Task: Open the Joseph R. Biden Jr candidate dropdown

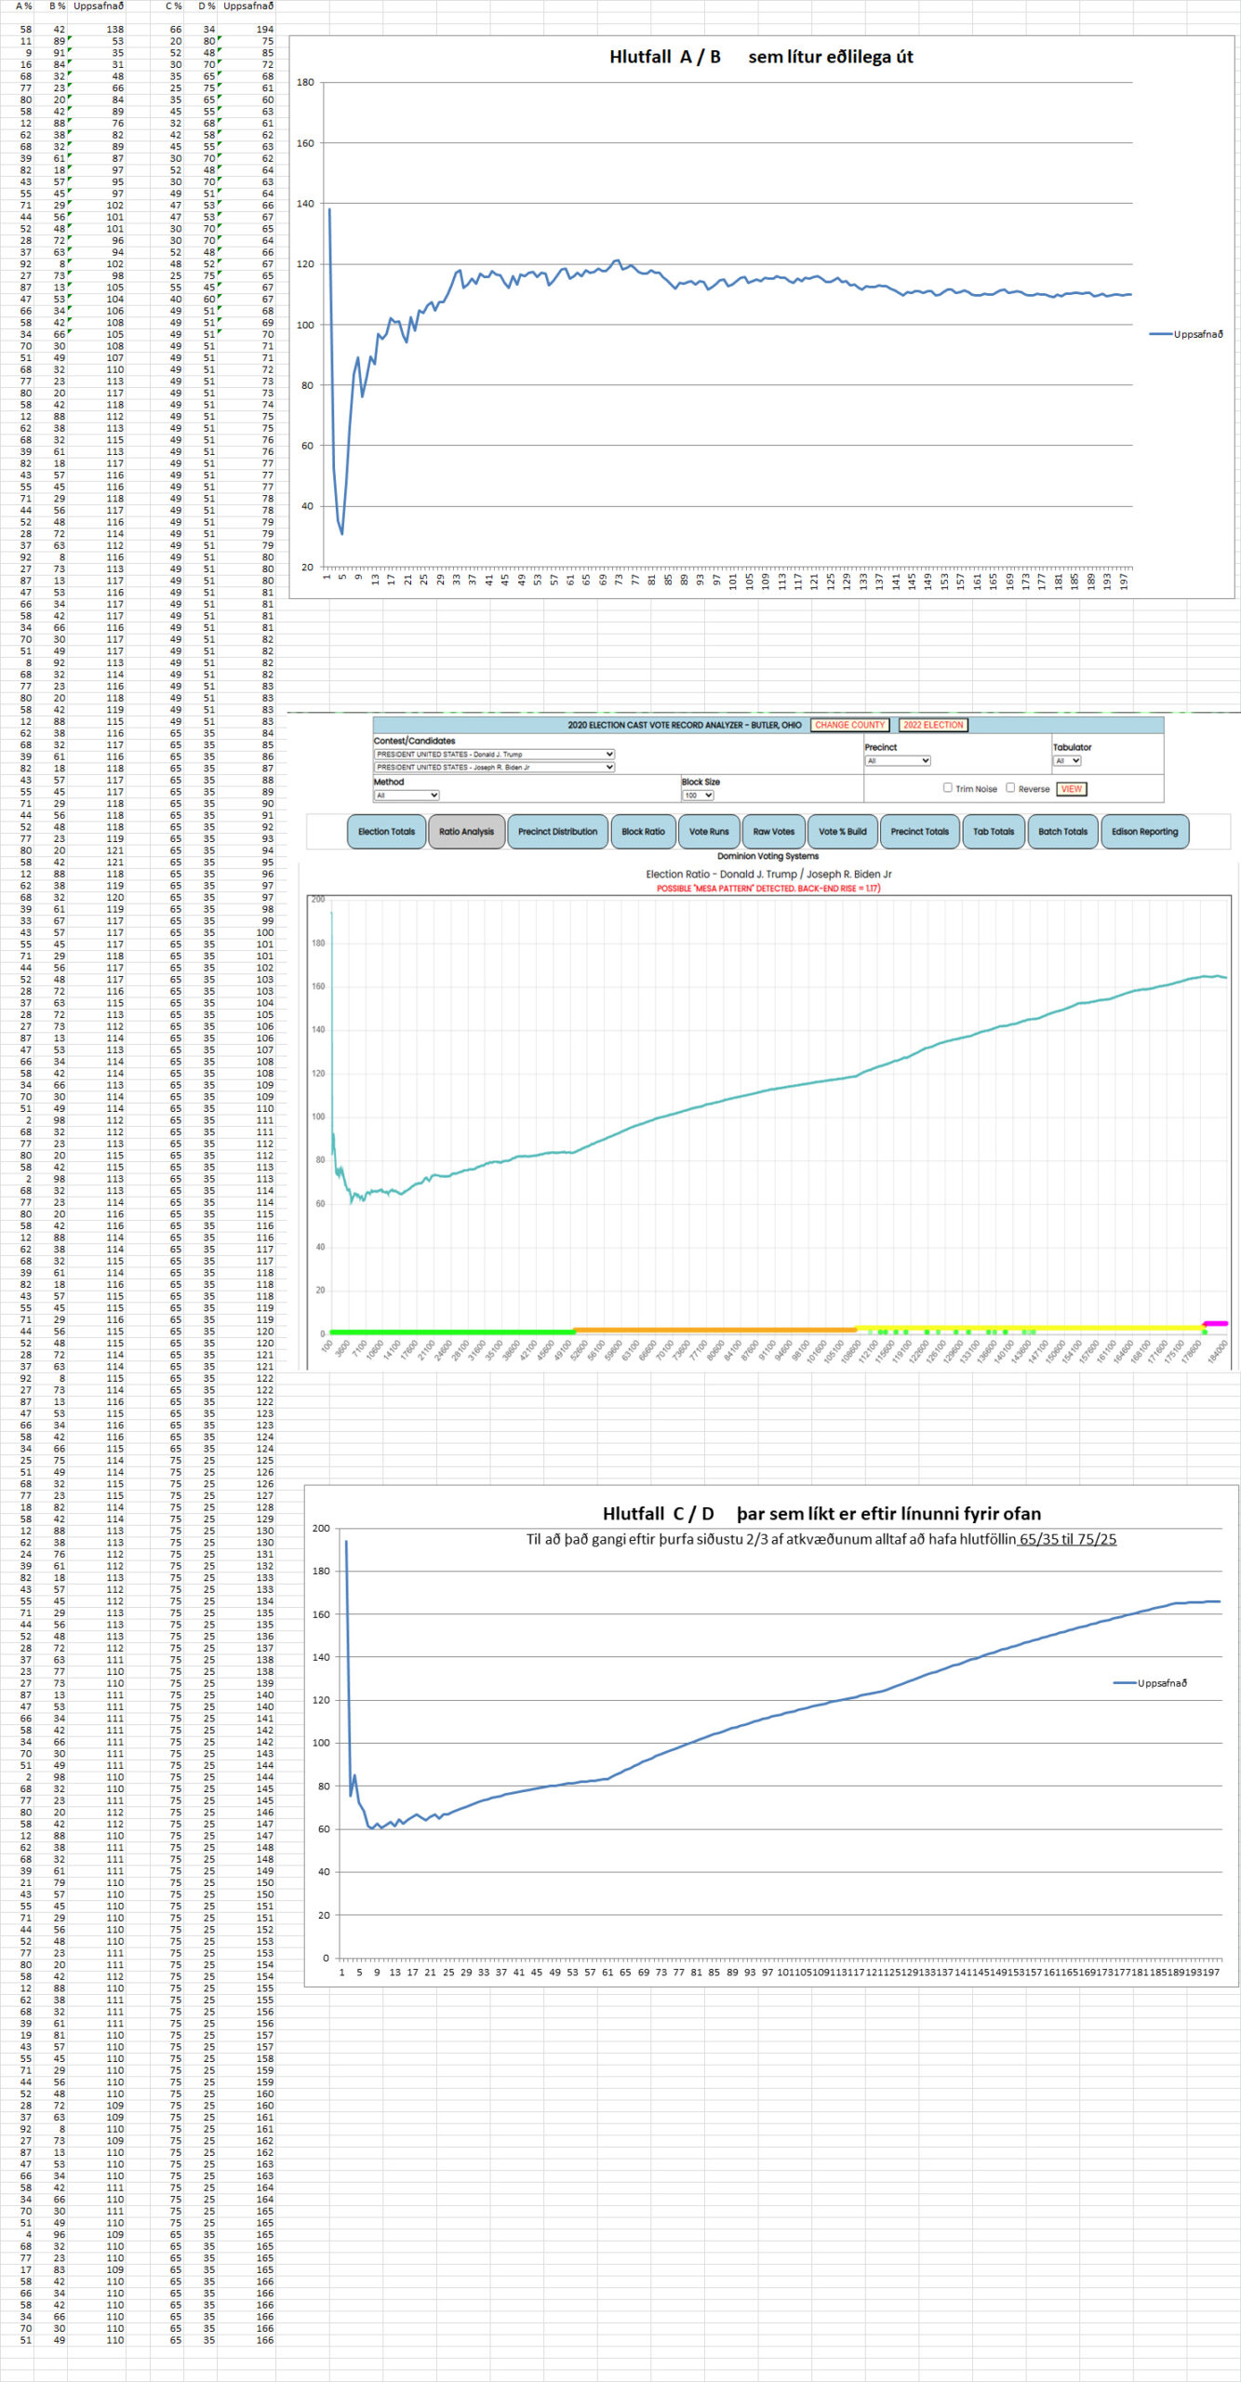Action: click(x=494, y=767)
